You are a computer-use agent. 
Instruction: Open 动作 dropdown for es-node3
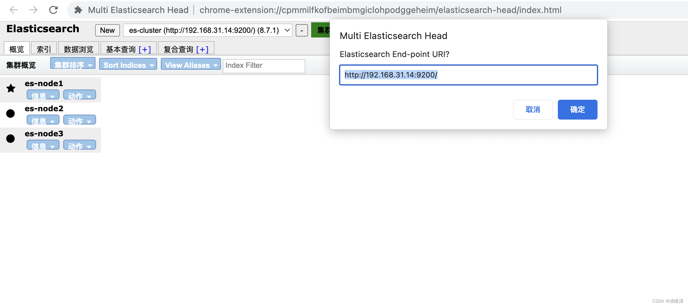(80, 145)
